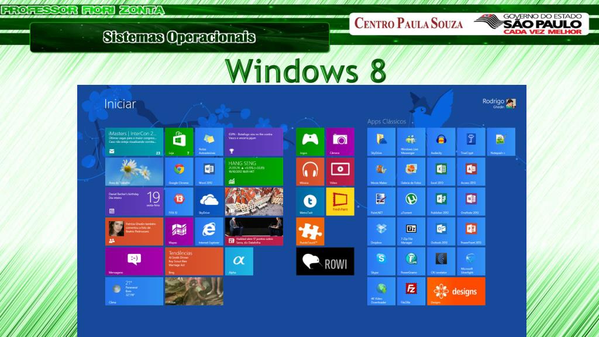Screen dimensions: 599x337
Task: Open the Alpha tile
Action: pyautogui.click(x=239, y=262)
